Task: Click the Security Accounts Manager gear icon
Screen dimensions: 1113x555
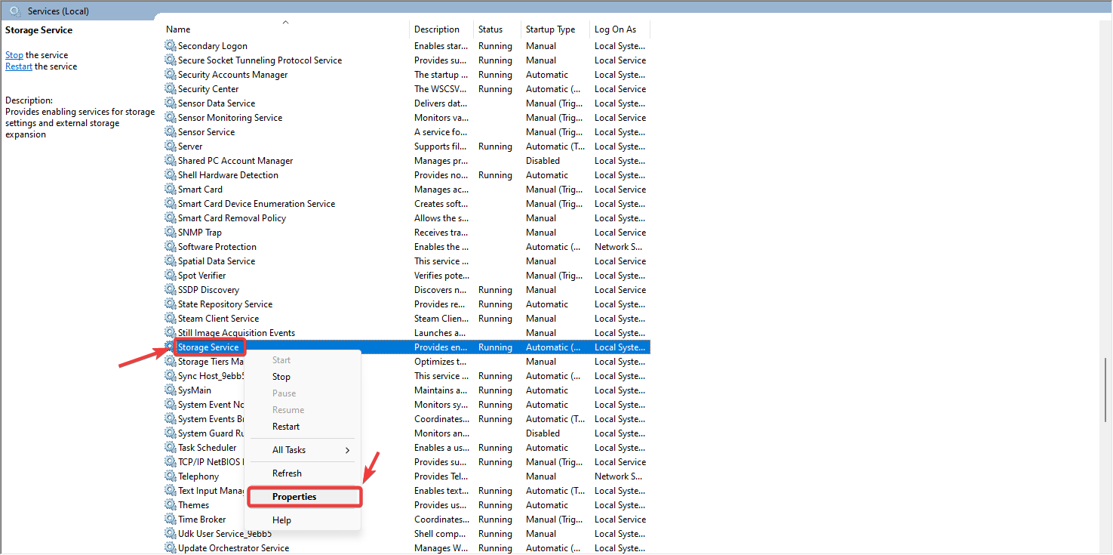Action: 171,75
